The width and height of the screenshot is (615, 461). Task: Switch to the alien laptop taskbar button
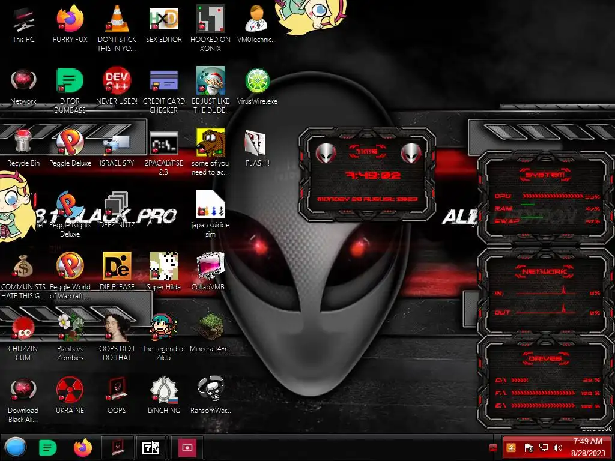tap(118, 447)
